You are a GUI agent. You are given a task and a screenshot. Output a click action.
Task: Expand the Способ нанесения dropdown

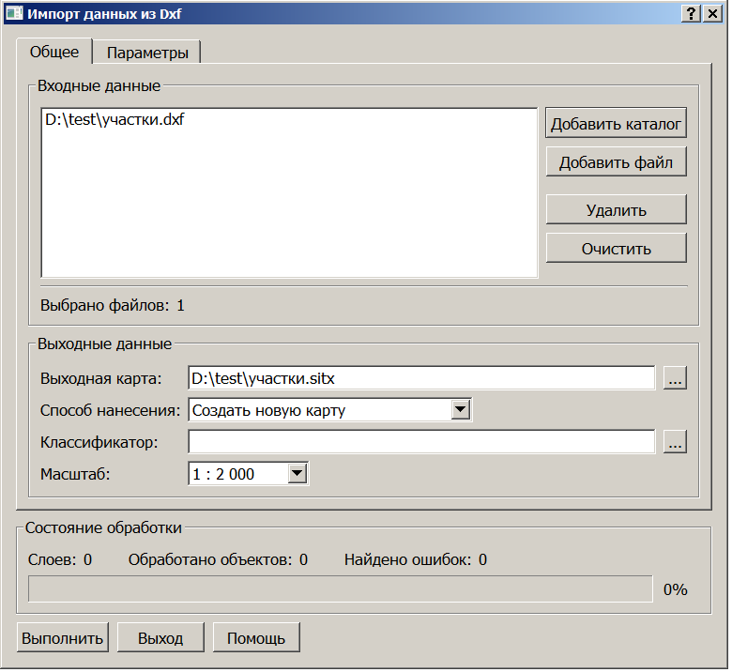tap(460, 410)
